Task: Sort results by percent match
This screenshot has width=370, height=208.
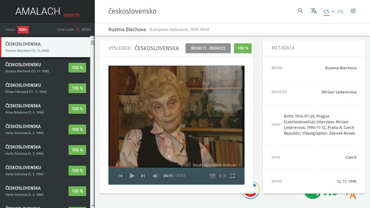Action: tap(78, 30)
